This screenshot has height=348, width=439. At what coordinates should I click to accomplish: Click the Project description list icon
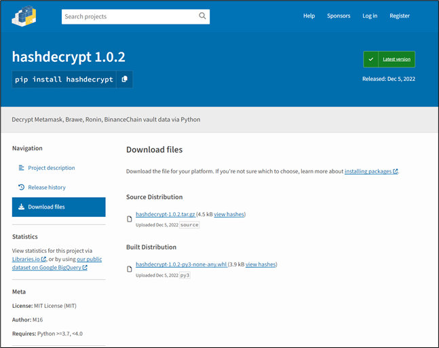(x=21, y=168)
